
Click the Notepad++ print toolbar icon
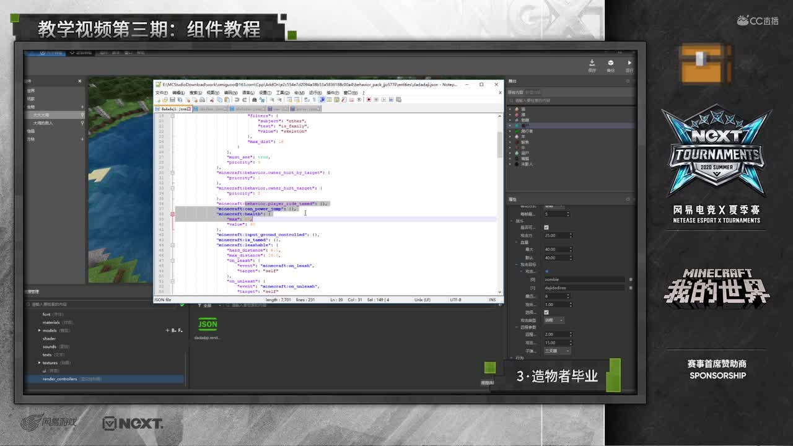click(x=202, y=100)
